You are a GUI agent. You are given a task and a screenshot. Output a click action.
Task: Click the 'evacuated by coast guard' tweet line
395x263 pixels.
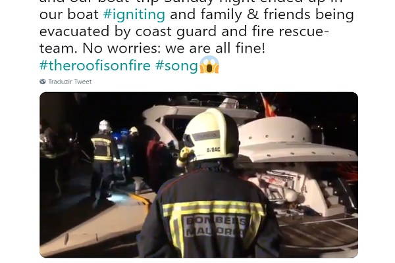tap(184, 31)
